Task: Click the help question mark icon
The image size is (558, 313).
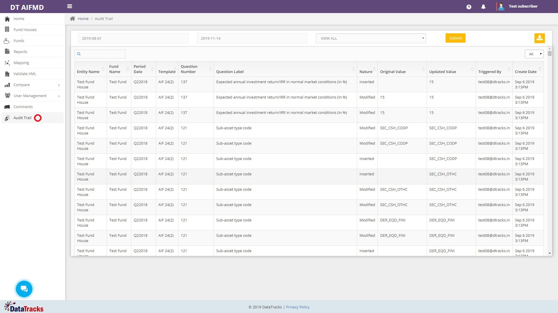Action: (x=469, y=6)
